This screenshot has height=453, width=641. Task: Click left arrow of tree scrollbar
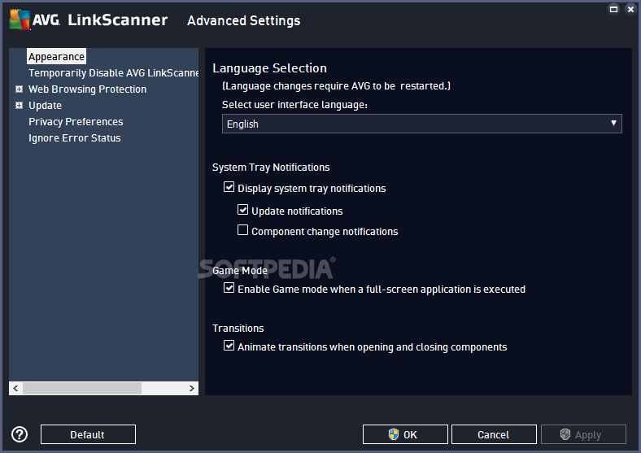coord(15,388)
